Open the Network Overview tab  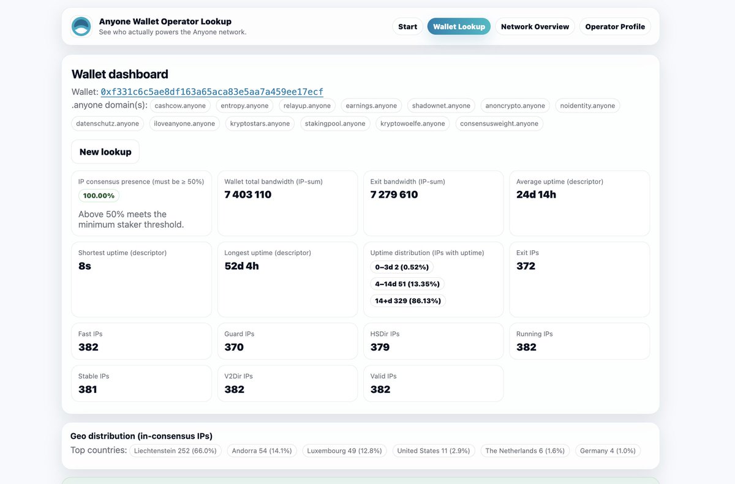[535, 26]
